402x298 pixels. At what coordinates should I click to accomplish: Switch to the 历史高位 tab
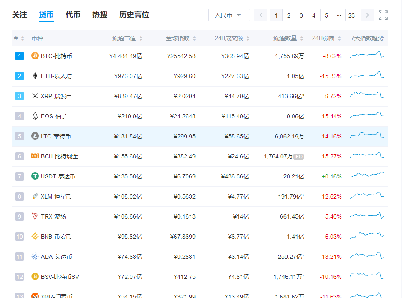pyautogui.click(x=134, y=15)
